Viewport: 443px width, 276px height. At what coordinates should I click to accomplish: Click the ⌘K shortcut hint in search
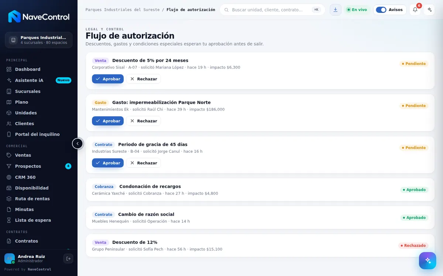pyautogui.click(x=316, y=10)
